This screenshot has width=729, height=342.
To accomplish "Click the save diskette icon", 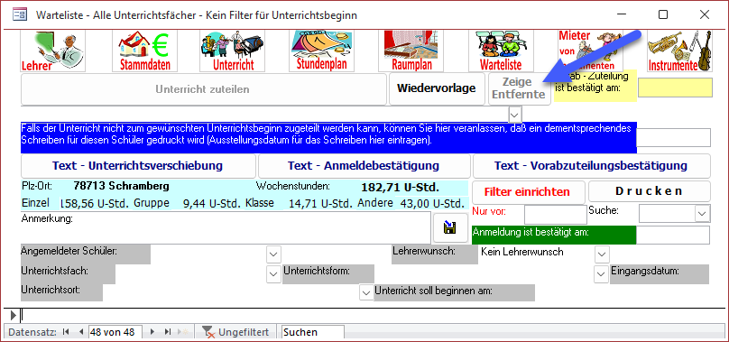I will coord(450,227).
